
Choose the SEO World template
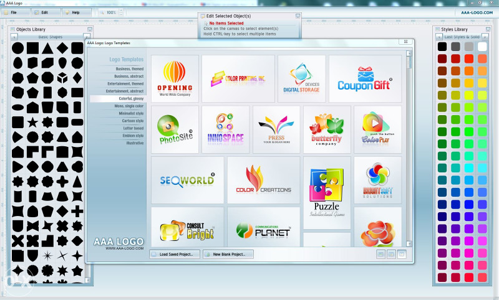point(188,180)
